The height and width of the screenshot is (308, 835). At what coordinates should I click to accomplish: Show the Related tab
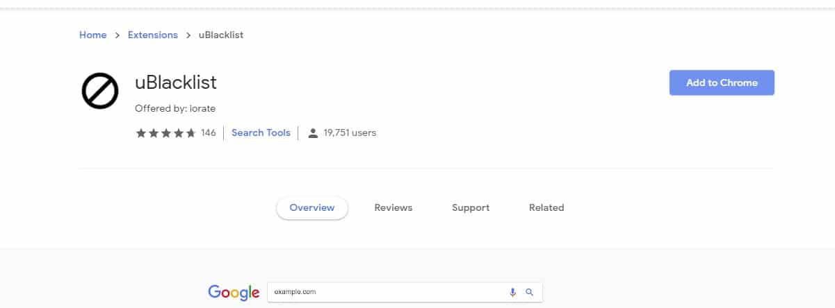click(546, 207)
